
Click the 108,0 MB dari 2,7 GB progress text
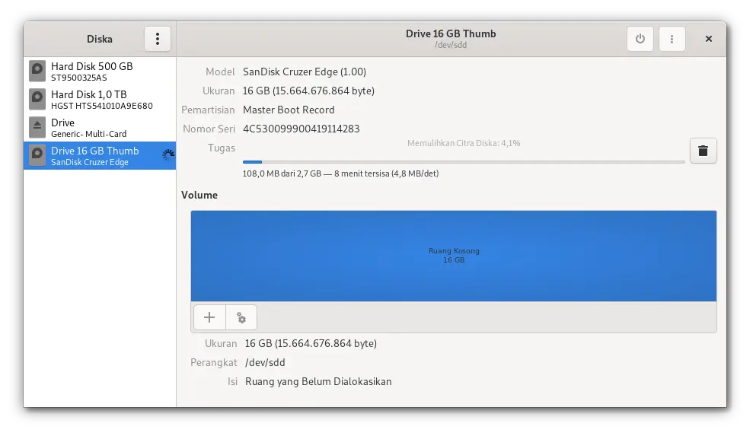pyautogui.click(x=340, y=173)
